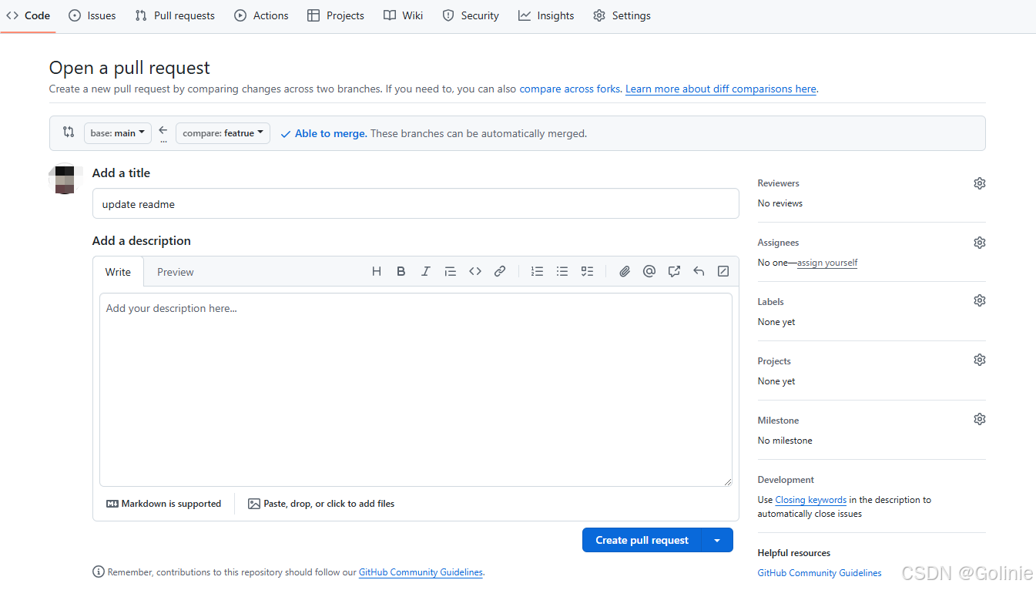
Task: Click the description textarea resize handle
Action: tap(727, 481)
